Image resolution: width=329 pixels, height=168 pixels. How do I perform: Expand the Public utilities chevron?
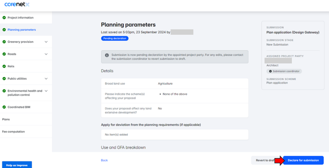(x=46, y=79)
